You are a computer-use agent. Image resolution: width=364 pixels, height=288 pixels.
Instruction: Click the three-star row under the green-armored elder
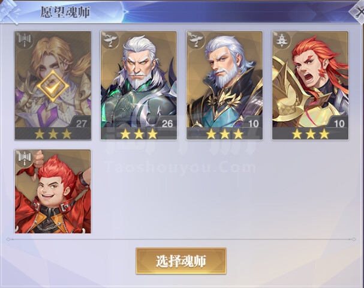[x=139, y=134]
